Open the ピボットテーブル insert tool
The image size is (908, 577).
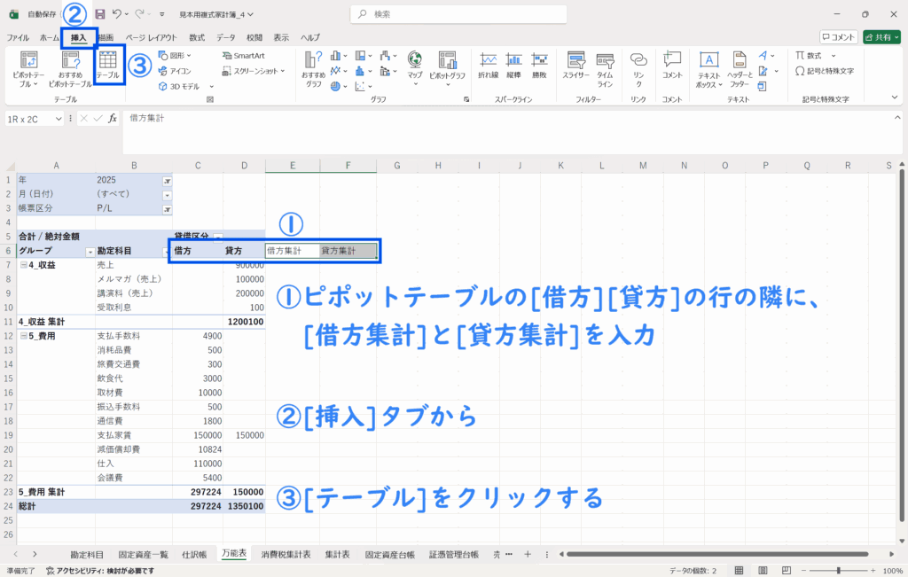[x=29, y=67]
